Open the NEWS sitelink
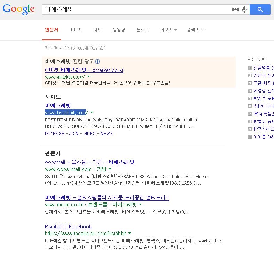This screenshot has height=253, width=274. point(107,134)
